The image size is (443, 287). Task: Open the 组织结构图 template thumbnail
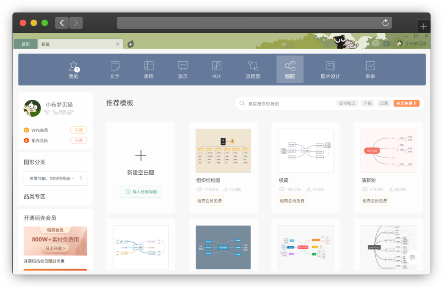[x=223, y=150]
